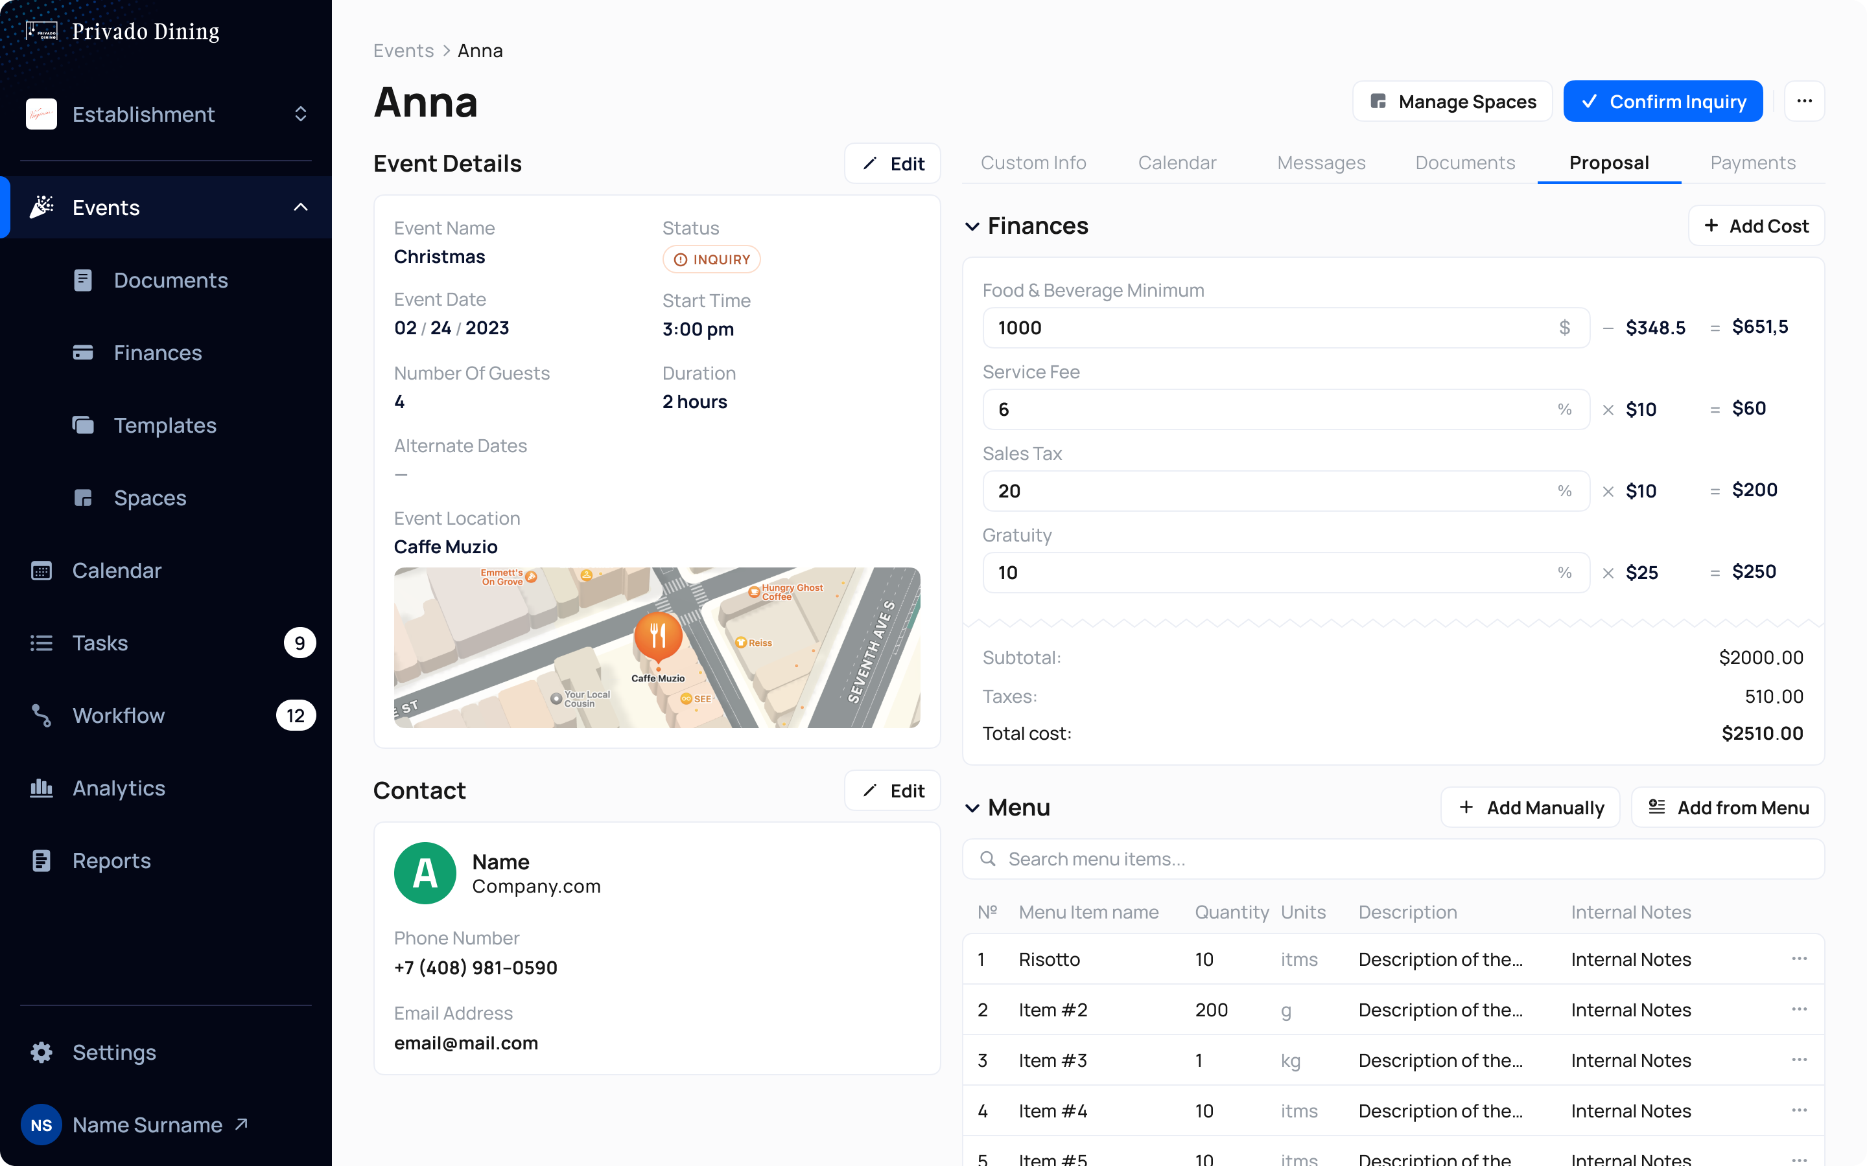This screenshot has height=1166, width=1867.
Task: Switch to the Payments tab
Action: [x=1753, y=163]
